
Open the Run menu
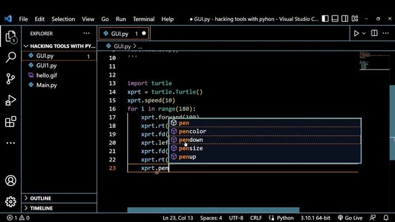click(x=121, y=19)
